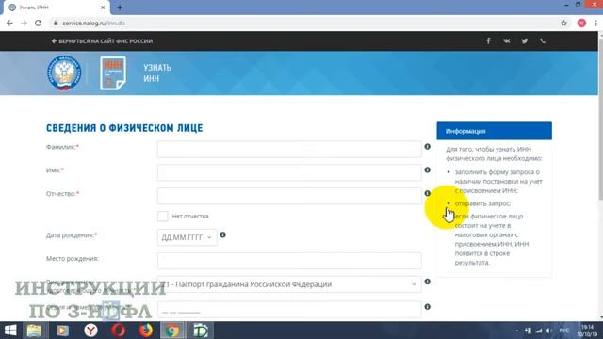The image size is (603, 339).
Task: Click into the Отчество input field
Action: tap(289, 196)
